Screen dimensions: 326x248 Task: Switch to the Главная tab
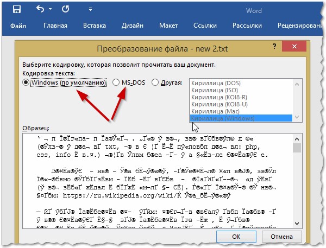click(x=55, y=26)
